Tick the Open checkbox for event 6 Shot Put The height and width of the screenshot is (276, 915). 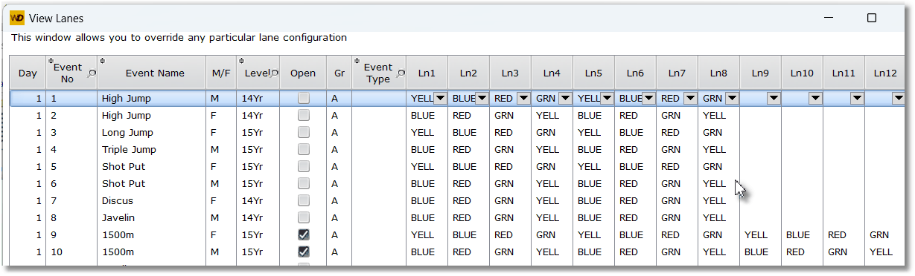[303, 183]
